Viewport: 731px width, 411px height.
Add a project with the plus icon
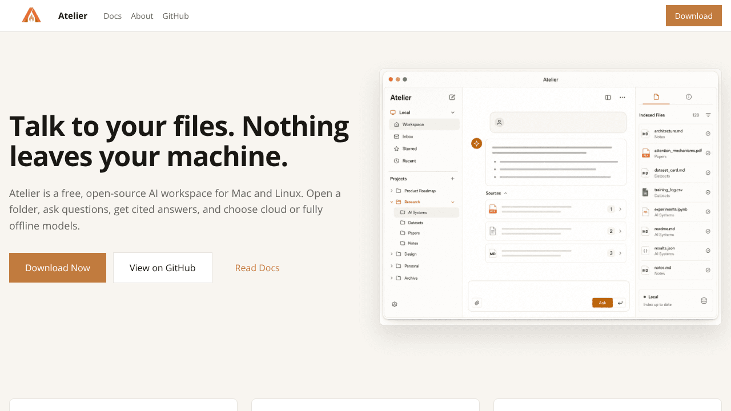453,179
